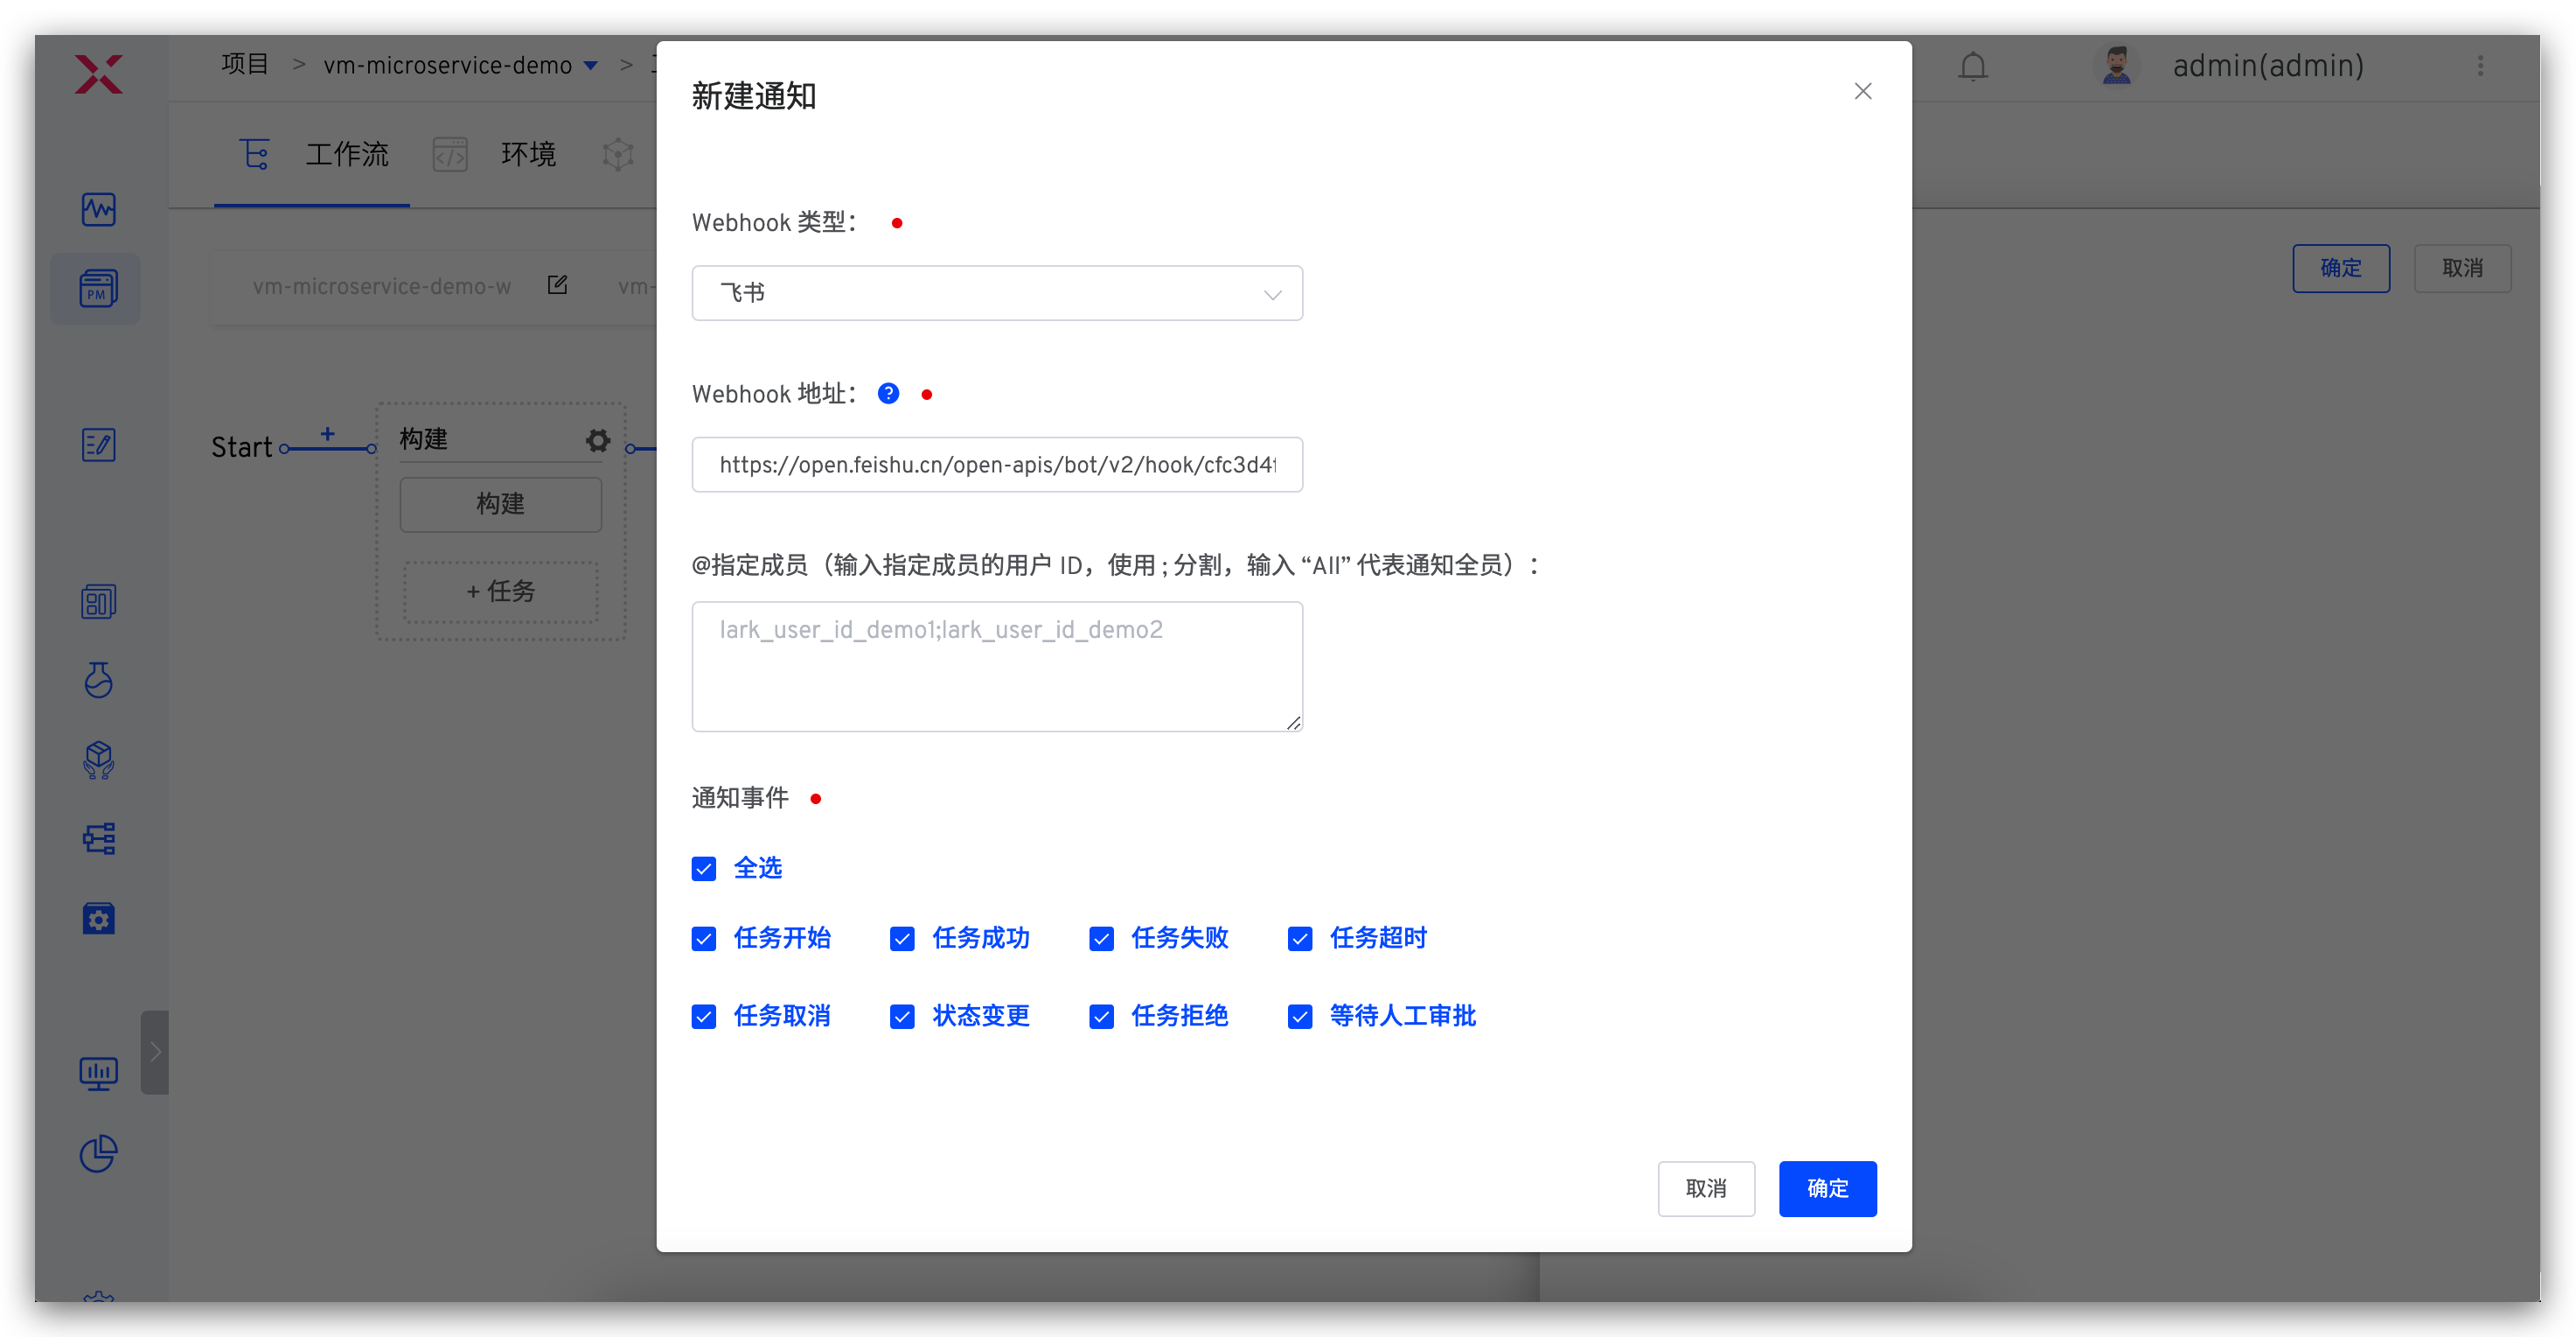Open the test lab flask icon in sidebar
The height and width of the screenshot is (1337, 2576).
coord(97,682)
